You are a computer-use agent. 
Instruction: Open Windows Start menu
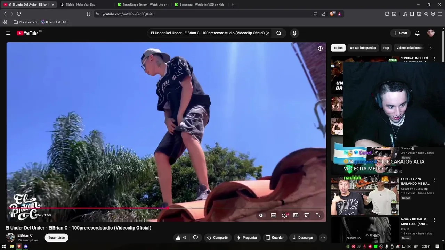click(5, 247)
